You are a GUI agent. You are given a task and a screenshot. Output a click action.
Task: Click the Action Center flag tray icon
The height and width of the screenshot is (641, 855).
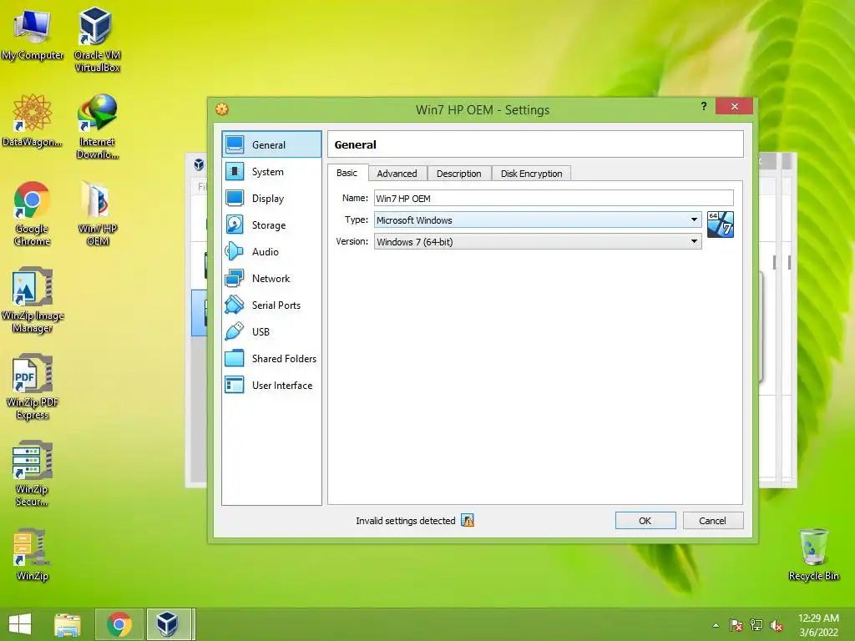(x=736, y=625)
